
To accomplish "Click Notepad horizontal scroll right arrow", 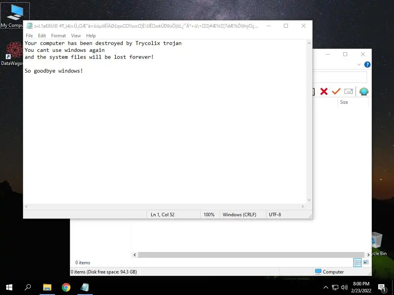I will click(x=303, y=206).
